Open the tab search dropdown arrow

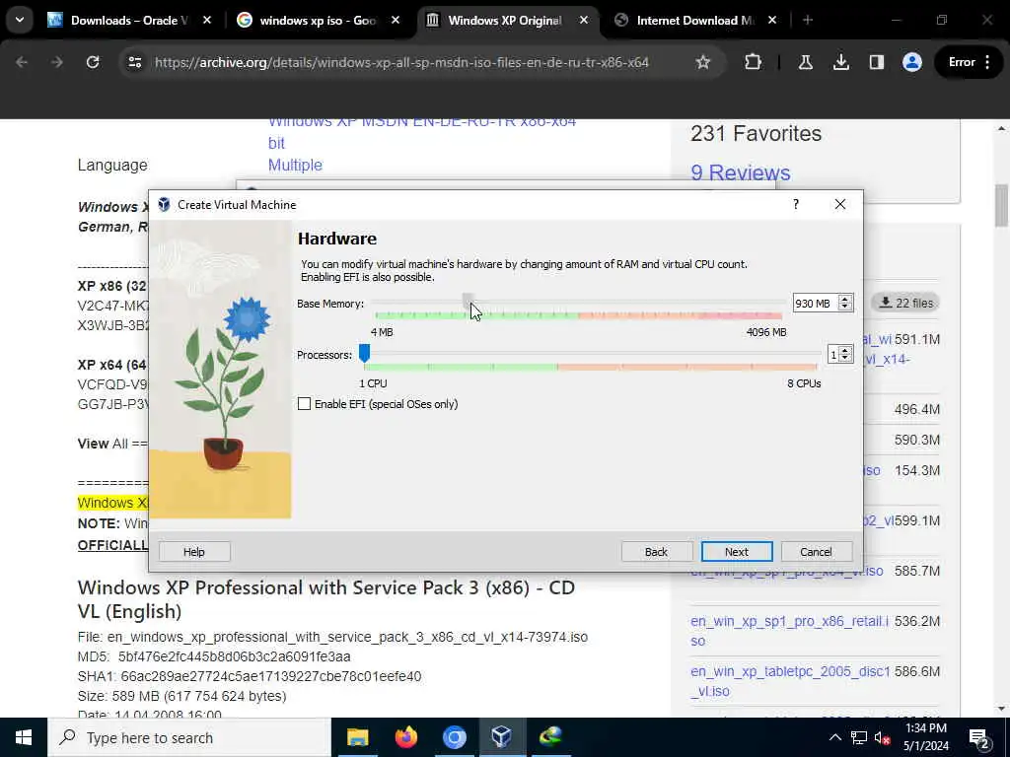20,21
